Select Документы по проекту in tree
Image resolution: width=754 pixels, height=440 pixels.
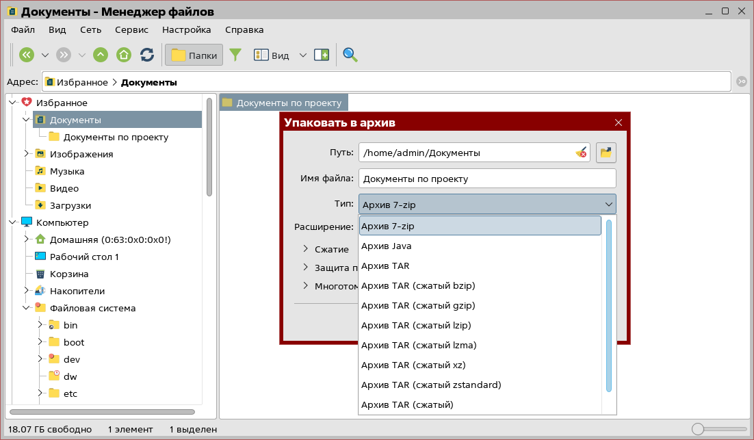click(116, 137)
